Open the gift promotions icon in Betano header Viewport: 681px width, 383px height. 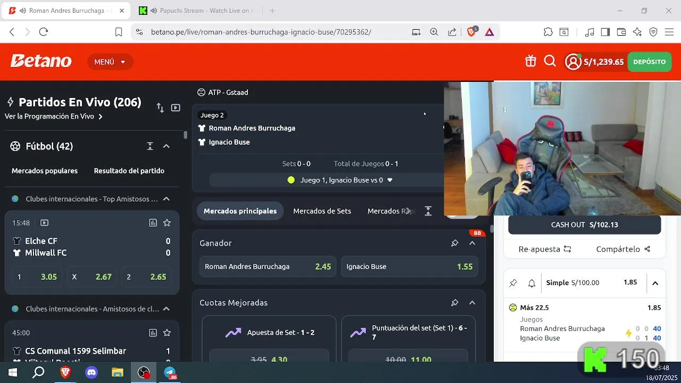[530, 62]
